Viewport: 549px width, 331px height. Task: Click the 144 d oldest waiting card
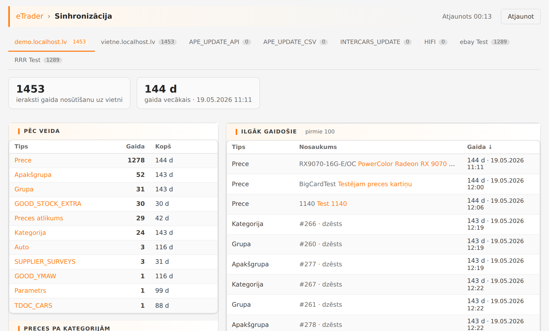(198, 93)
